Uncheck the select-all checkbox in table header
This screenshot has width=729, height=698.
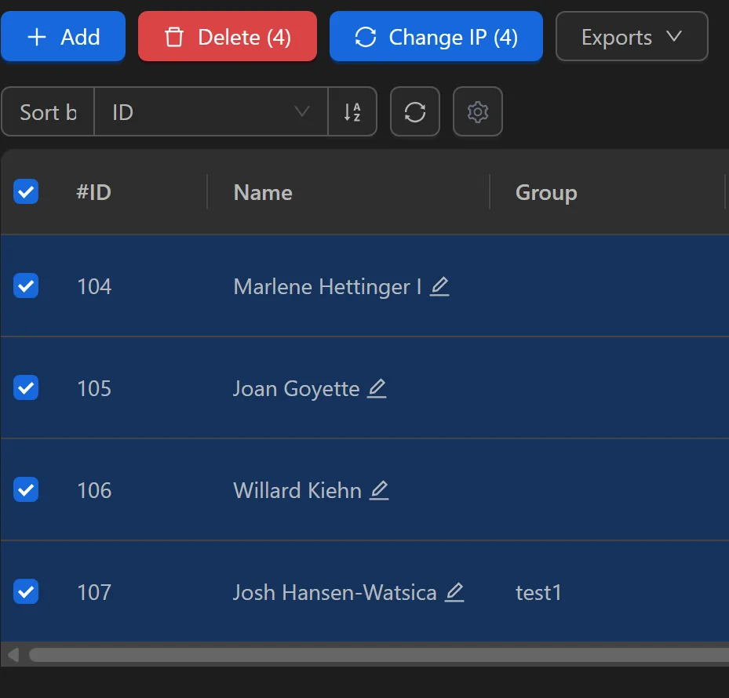coord(26,192)
